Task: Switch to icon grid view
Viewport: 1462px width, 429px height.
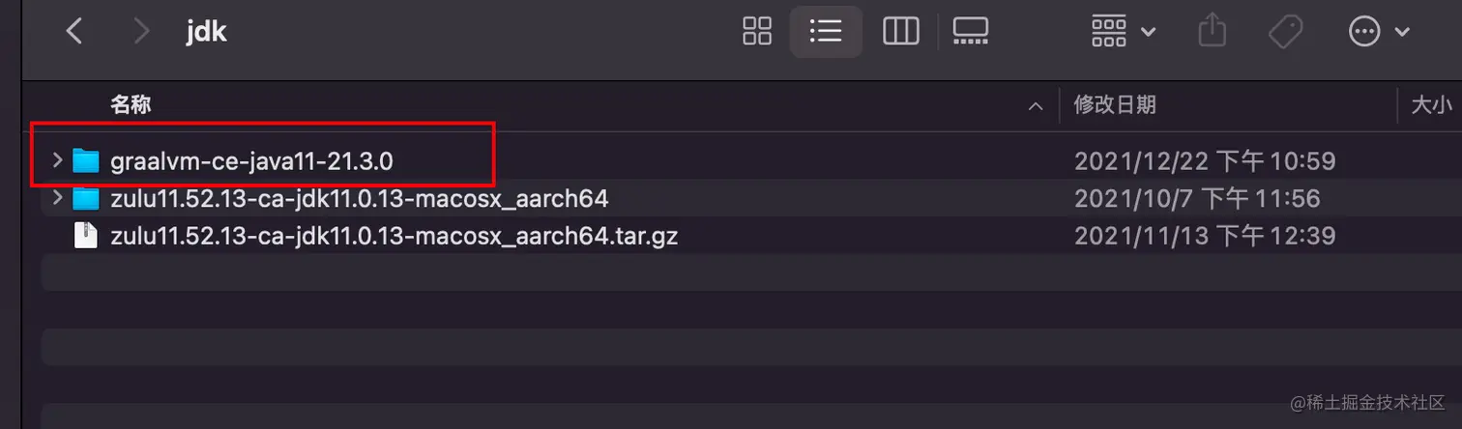Action: 757,32
